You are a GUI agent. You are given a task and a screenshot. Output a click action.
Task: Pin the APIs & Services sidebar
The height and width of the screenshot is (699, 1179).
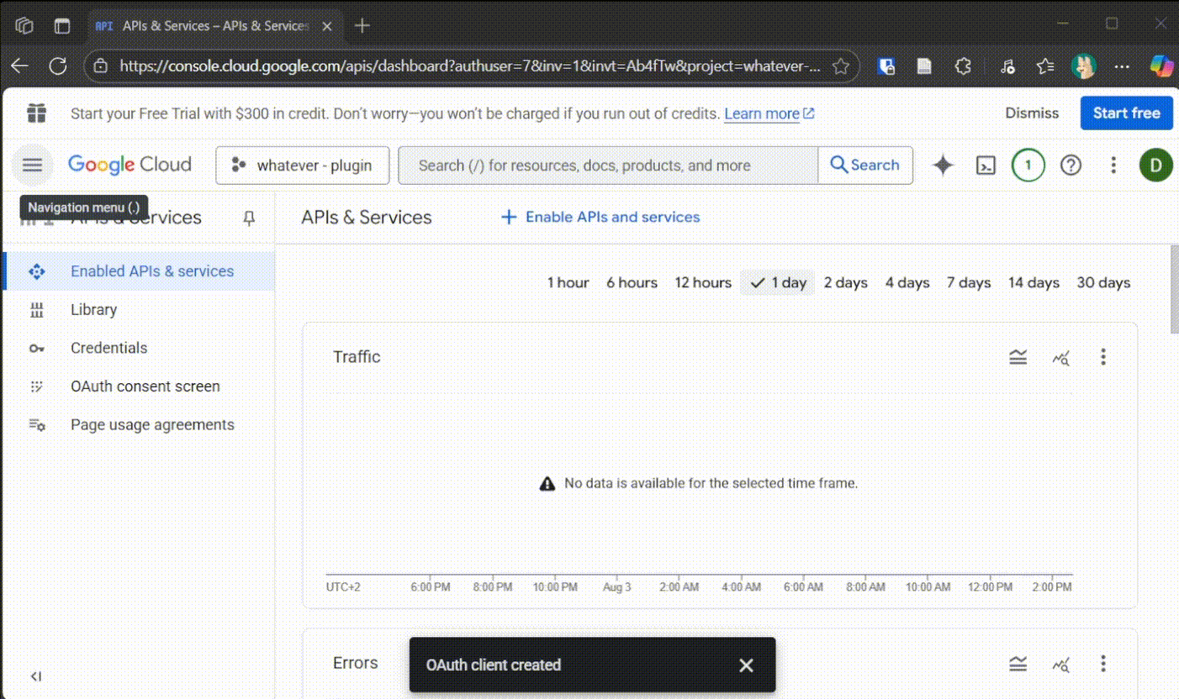tap(249, 218)
